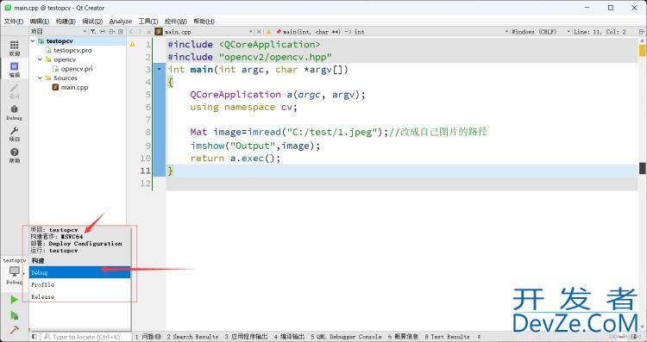Click the main.cpp file icon in toolbar
This screenshot has width=647, height=342.
(159, 31)
